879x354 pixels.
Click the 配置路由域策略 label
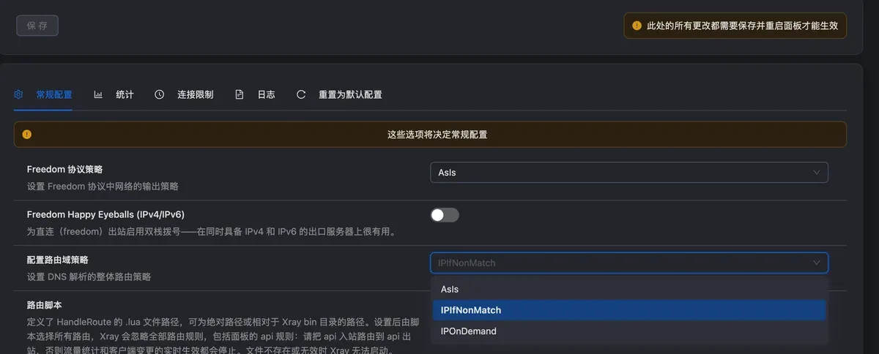click(x=58, y=260)
